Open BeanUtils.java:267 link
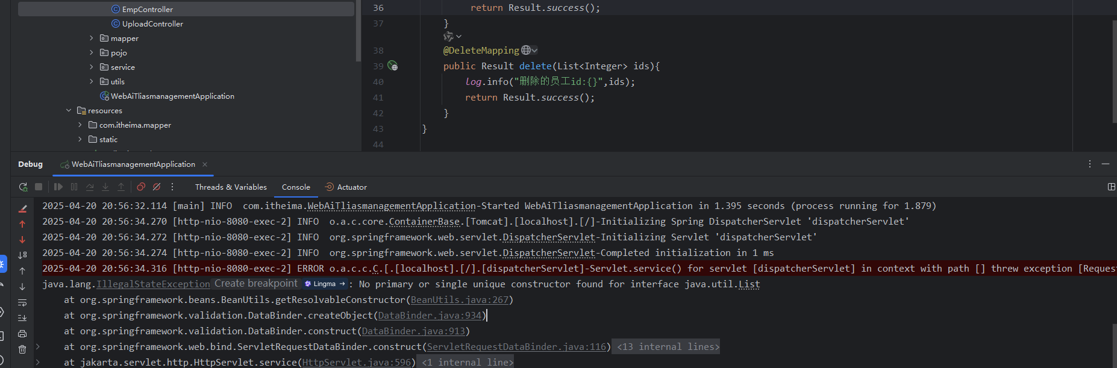Image resolution: width=1117 pixels, height=368 pixels. pos(460,300)
